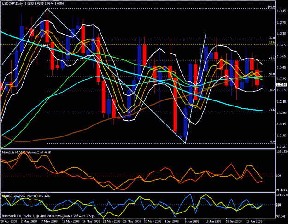Select the 38.2 Fibonacci level label

click(x=272, y=90)
